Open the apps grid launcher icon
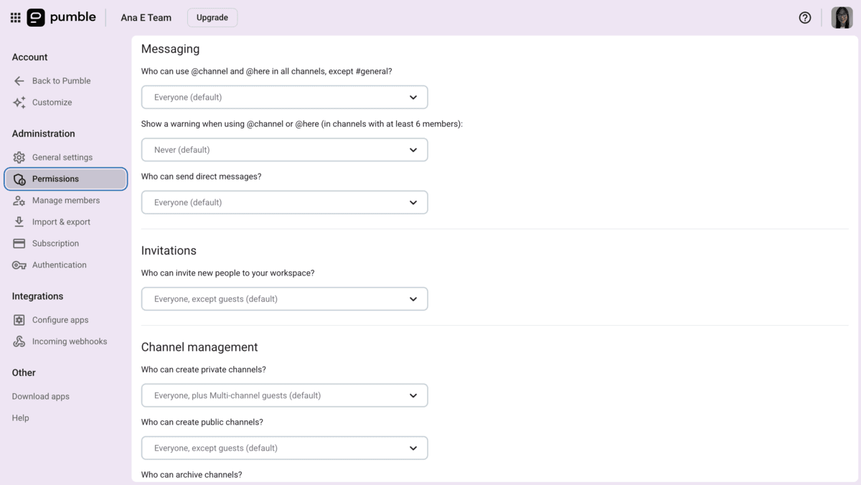This screenshot has width=861, height=485. (x=15, y=17)
